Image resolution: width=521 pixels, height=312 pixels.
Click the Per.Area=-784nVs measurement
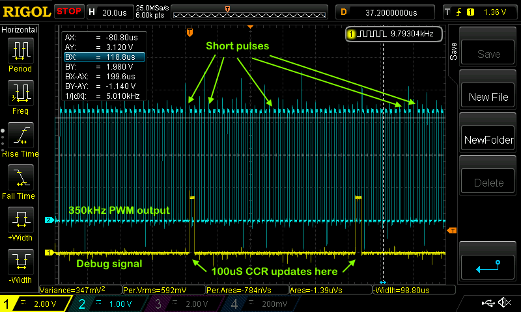click(x=247, y=290)
